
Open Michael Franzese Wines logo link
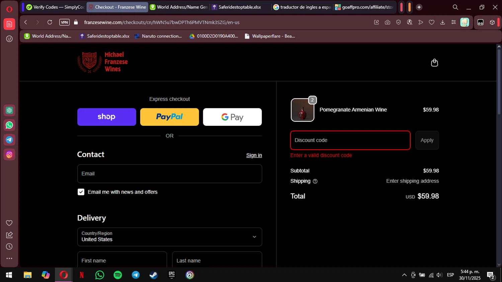click(102, 62)
